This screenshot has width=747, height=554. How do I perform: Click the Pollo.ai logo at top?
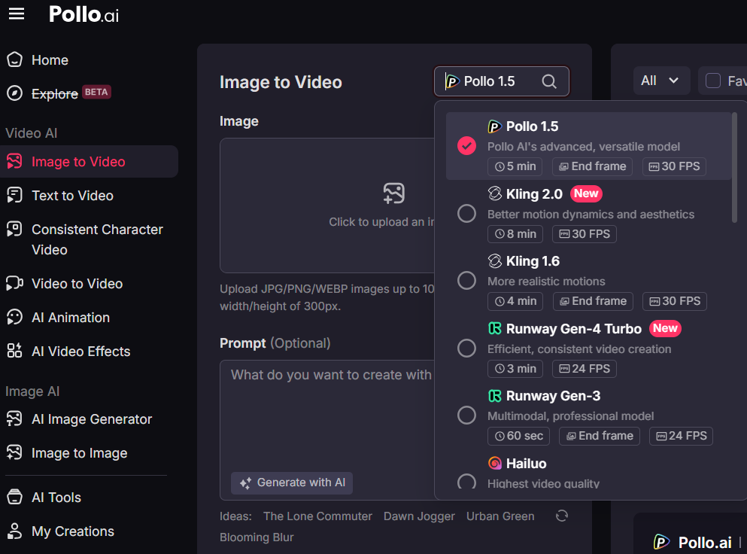[x=84, y=14]
